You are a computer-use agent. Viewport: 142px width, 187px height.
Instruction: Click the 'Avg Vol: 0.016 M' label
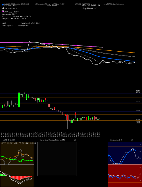click(x=91, y=5)
